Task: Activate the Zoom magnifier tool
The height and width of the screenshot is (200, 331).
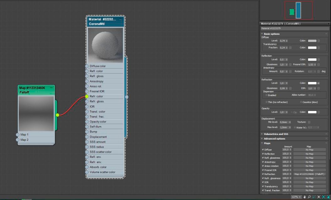Action: (x=309, y=197)
